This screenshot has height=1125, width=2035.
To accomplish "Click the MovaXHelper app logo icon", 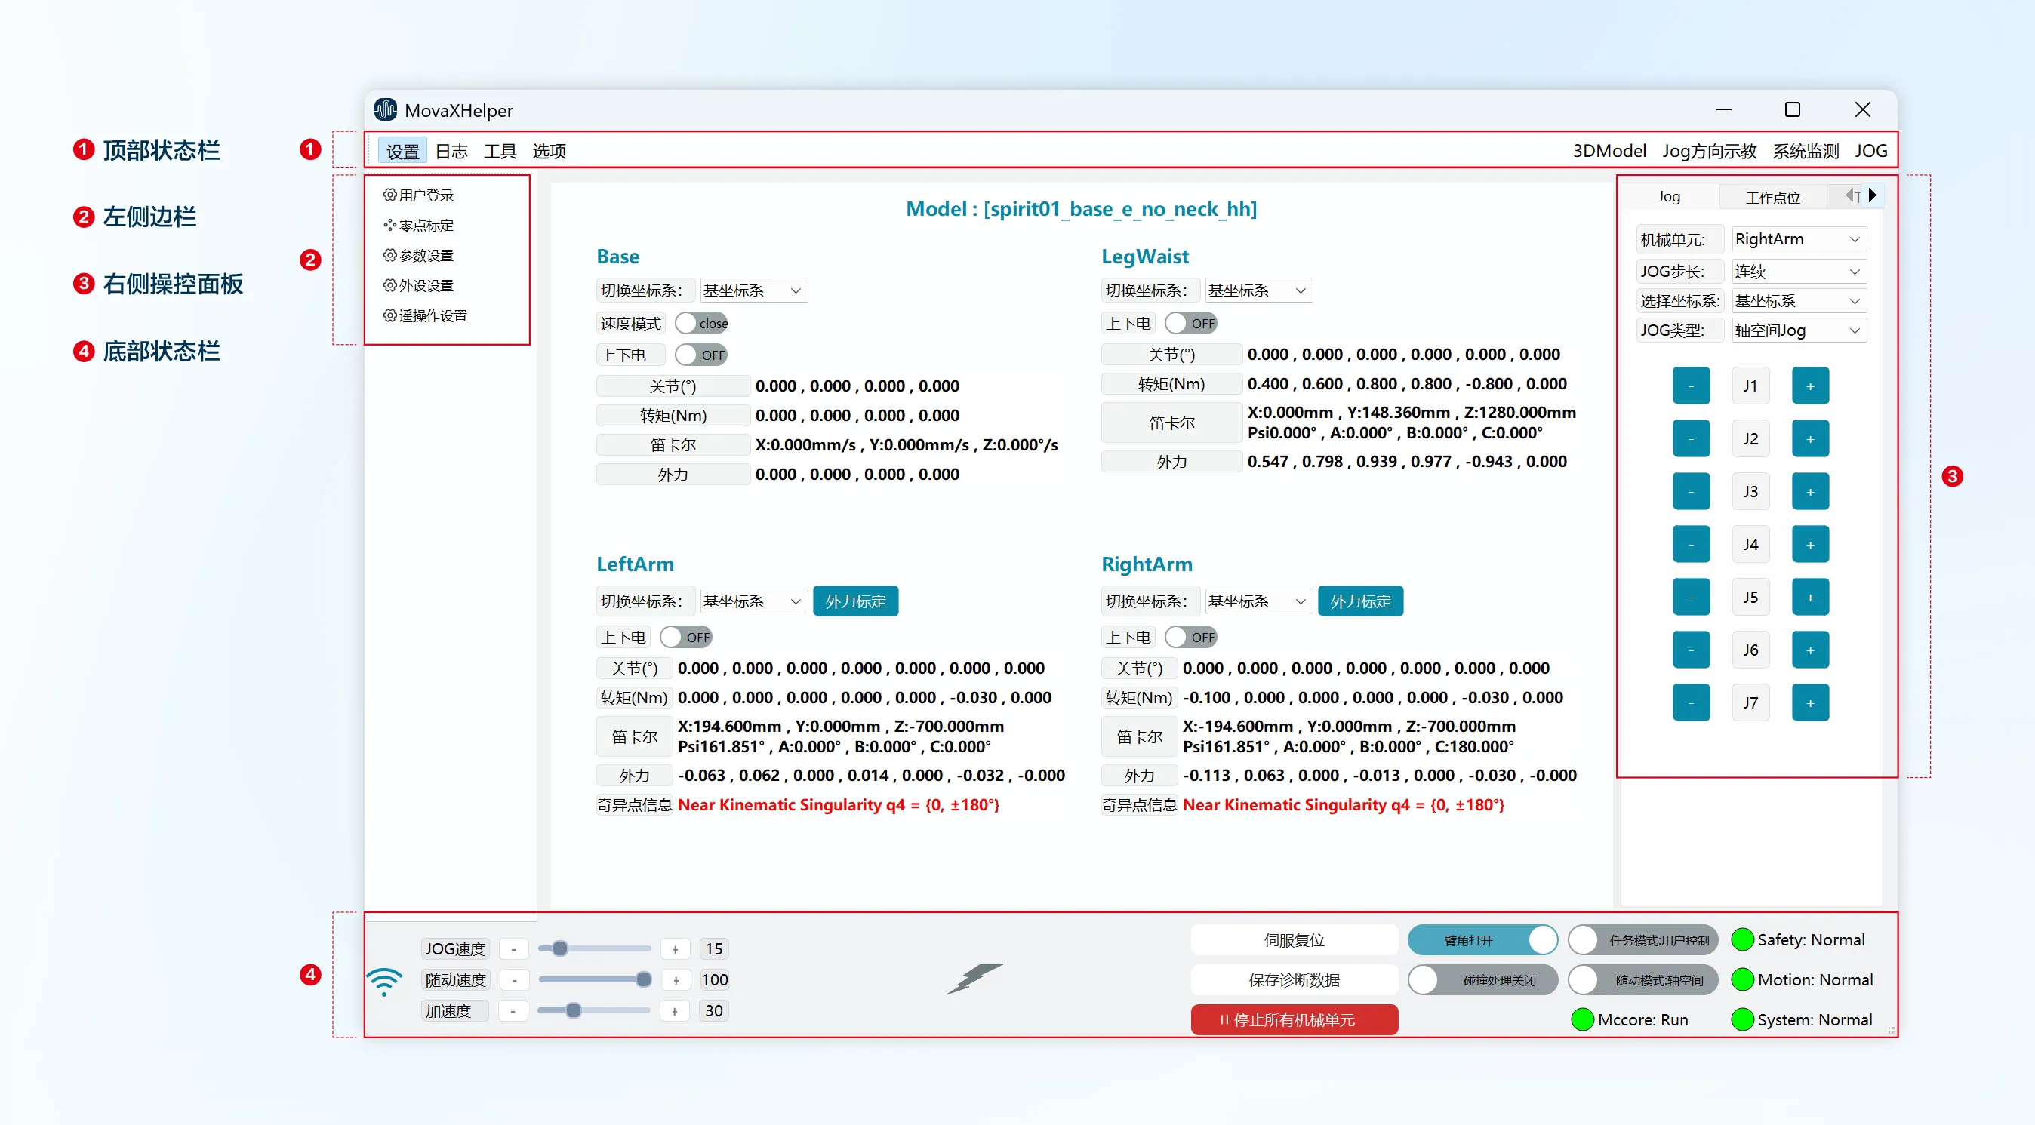I will [x=386, y=109].
